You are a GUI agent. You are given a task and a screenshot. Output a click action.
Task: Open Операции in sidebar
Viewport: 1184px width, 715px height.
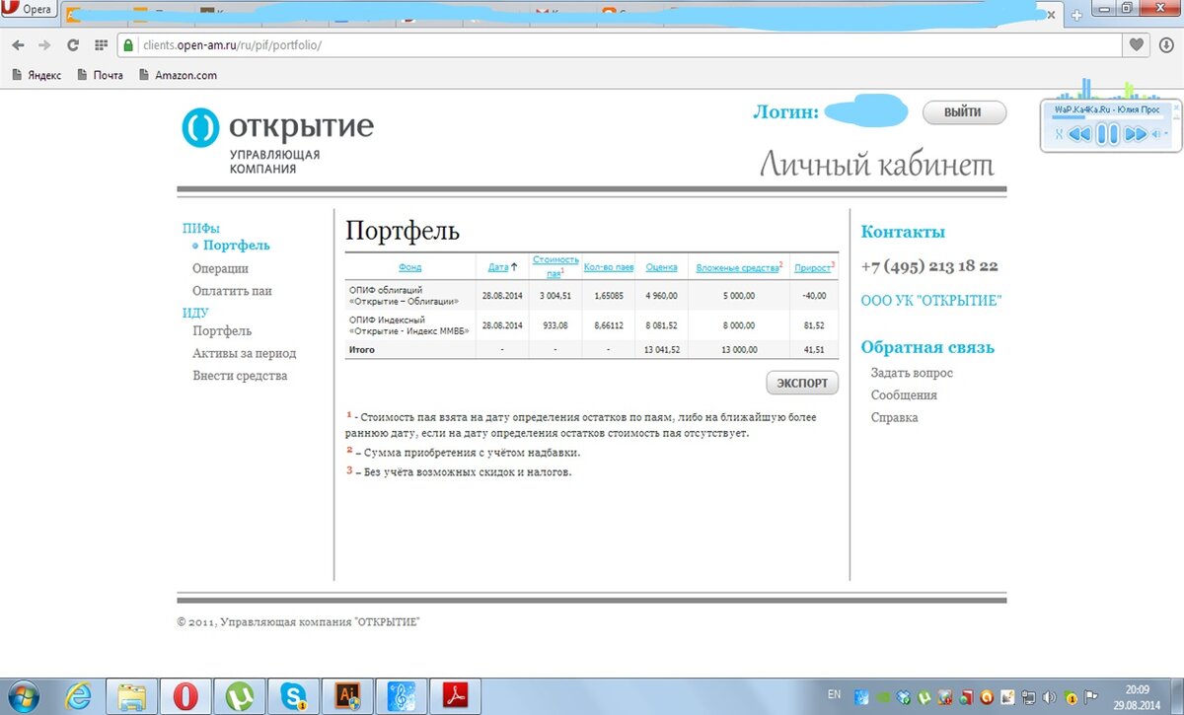(x=220, y=268)
